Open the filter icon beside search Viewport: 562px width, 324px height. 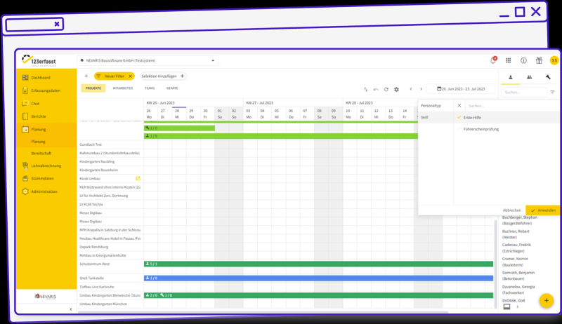pos(552,92)
